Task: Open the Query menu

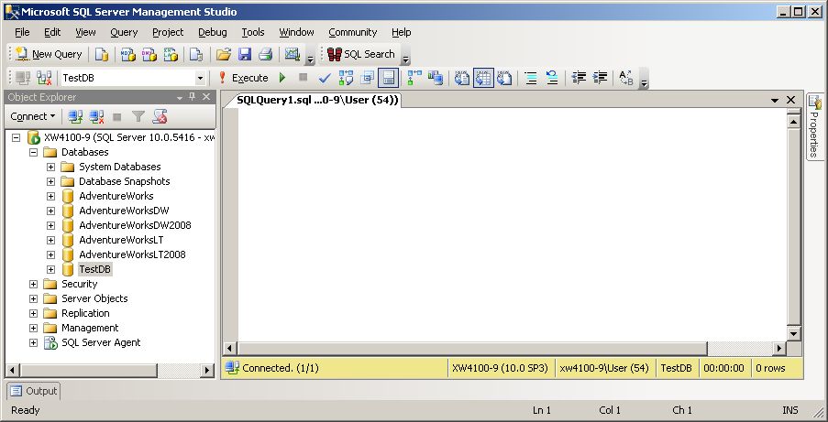Action: tap(124, 32)
